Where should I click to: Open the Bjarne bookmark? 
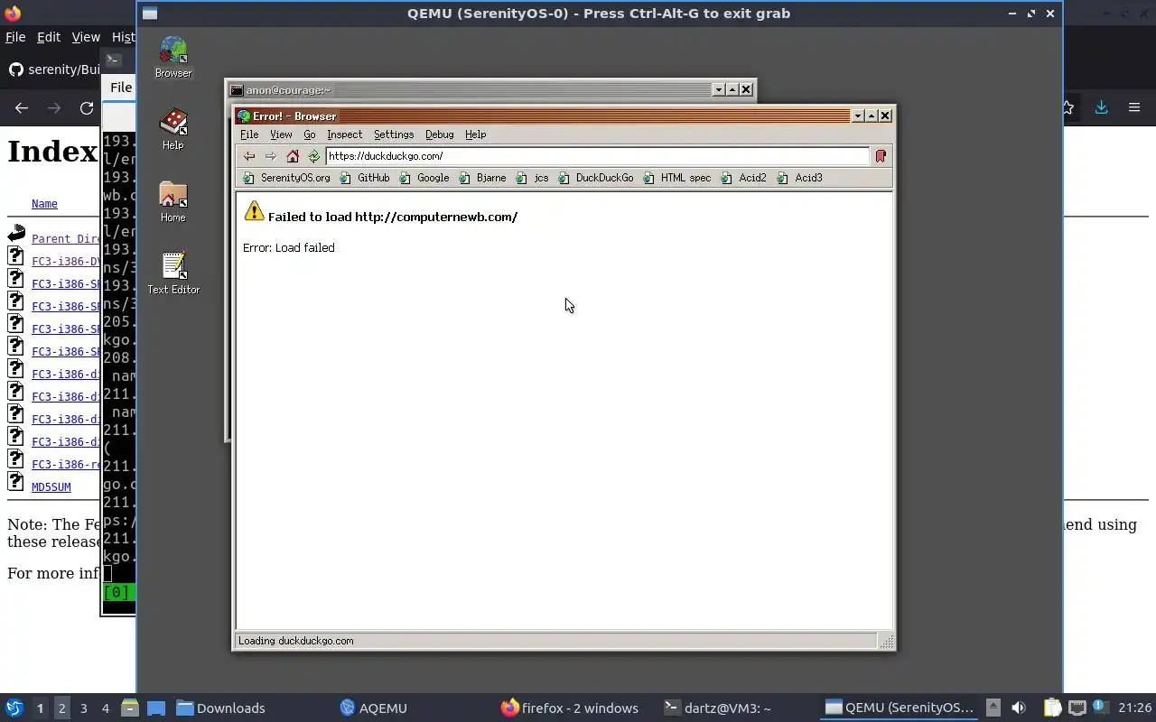[x=482, y=178]
